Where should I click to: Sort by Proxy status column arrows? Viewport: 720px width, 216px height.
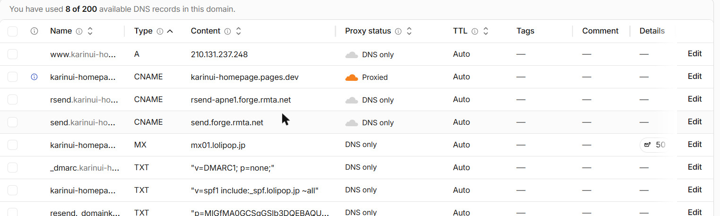click(409, 31)
